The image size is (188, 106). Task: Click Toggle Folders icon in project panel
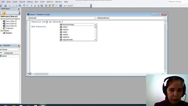click(x=4, y=13)
